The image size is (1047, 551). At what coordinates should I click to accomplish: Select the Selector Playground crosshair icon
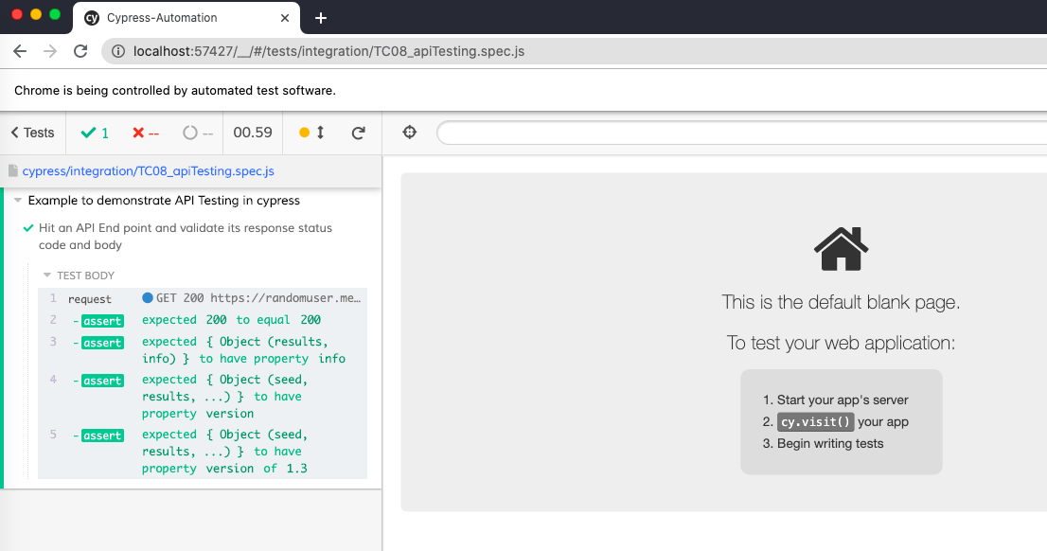[410, 132]
